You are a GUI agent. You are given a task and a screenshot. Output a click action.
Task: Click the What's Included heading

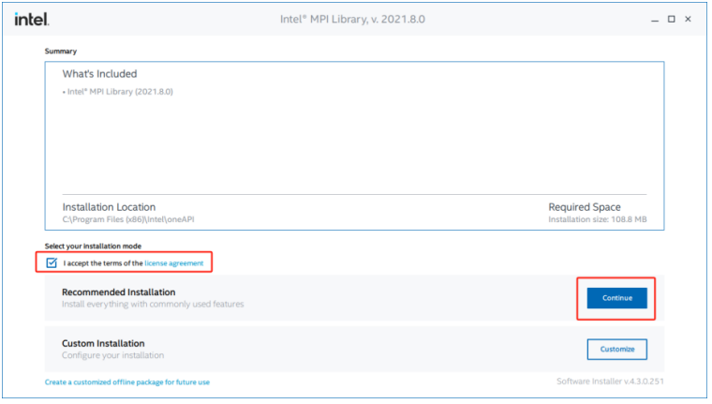tap(99, 74)
